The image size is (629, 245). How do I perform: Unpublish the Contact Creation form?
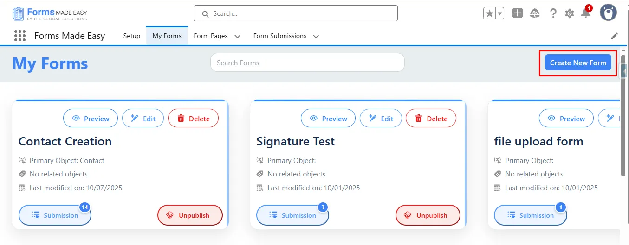[190, 215]
